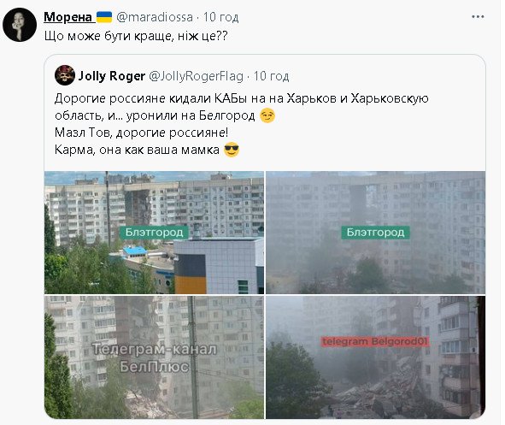Open the @maradiossa handle
This screenshot has height=425, width=505.
click(x=155, y=17)
